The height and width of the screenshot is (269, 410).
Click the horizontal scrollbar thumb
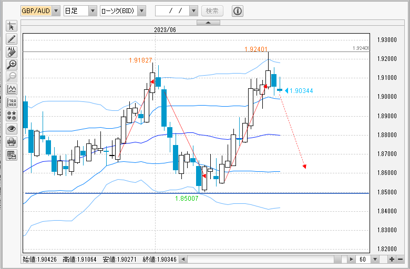[x=337, y=260]
